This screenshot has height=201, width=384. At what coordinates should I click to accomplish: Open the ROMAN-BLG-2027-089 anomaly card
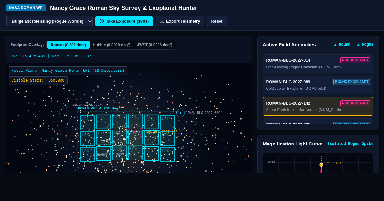click(318, 85)
